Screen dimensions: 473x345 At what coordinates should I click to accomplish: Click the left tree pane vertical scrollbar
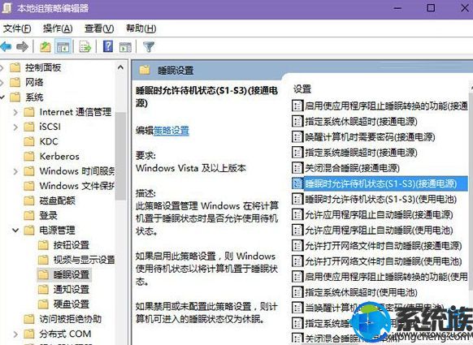(120, 155)
